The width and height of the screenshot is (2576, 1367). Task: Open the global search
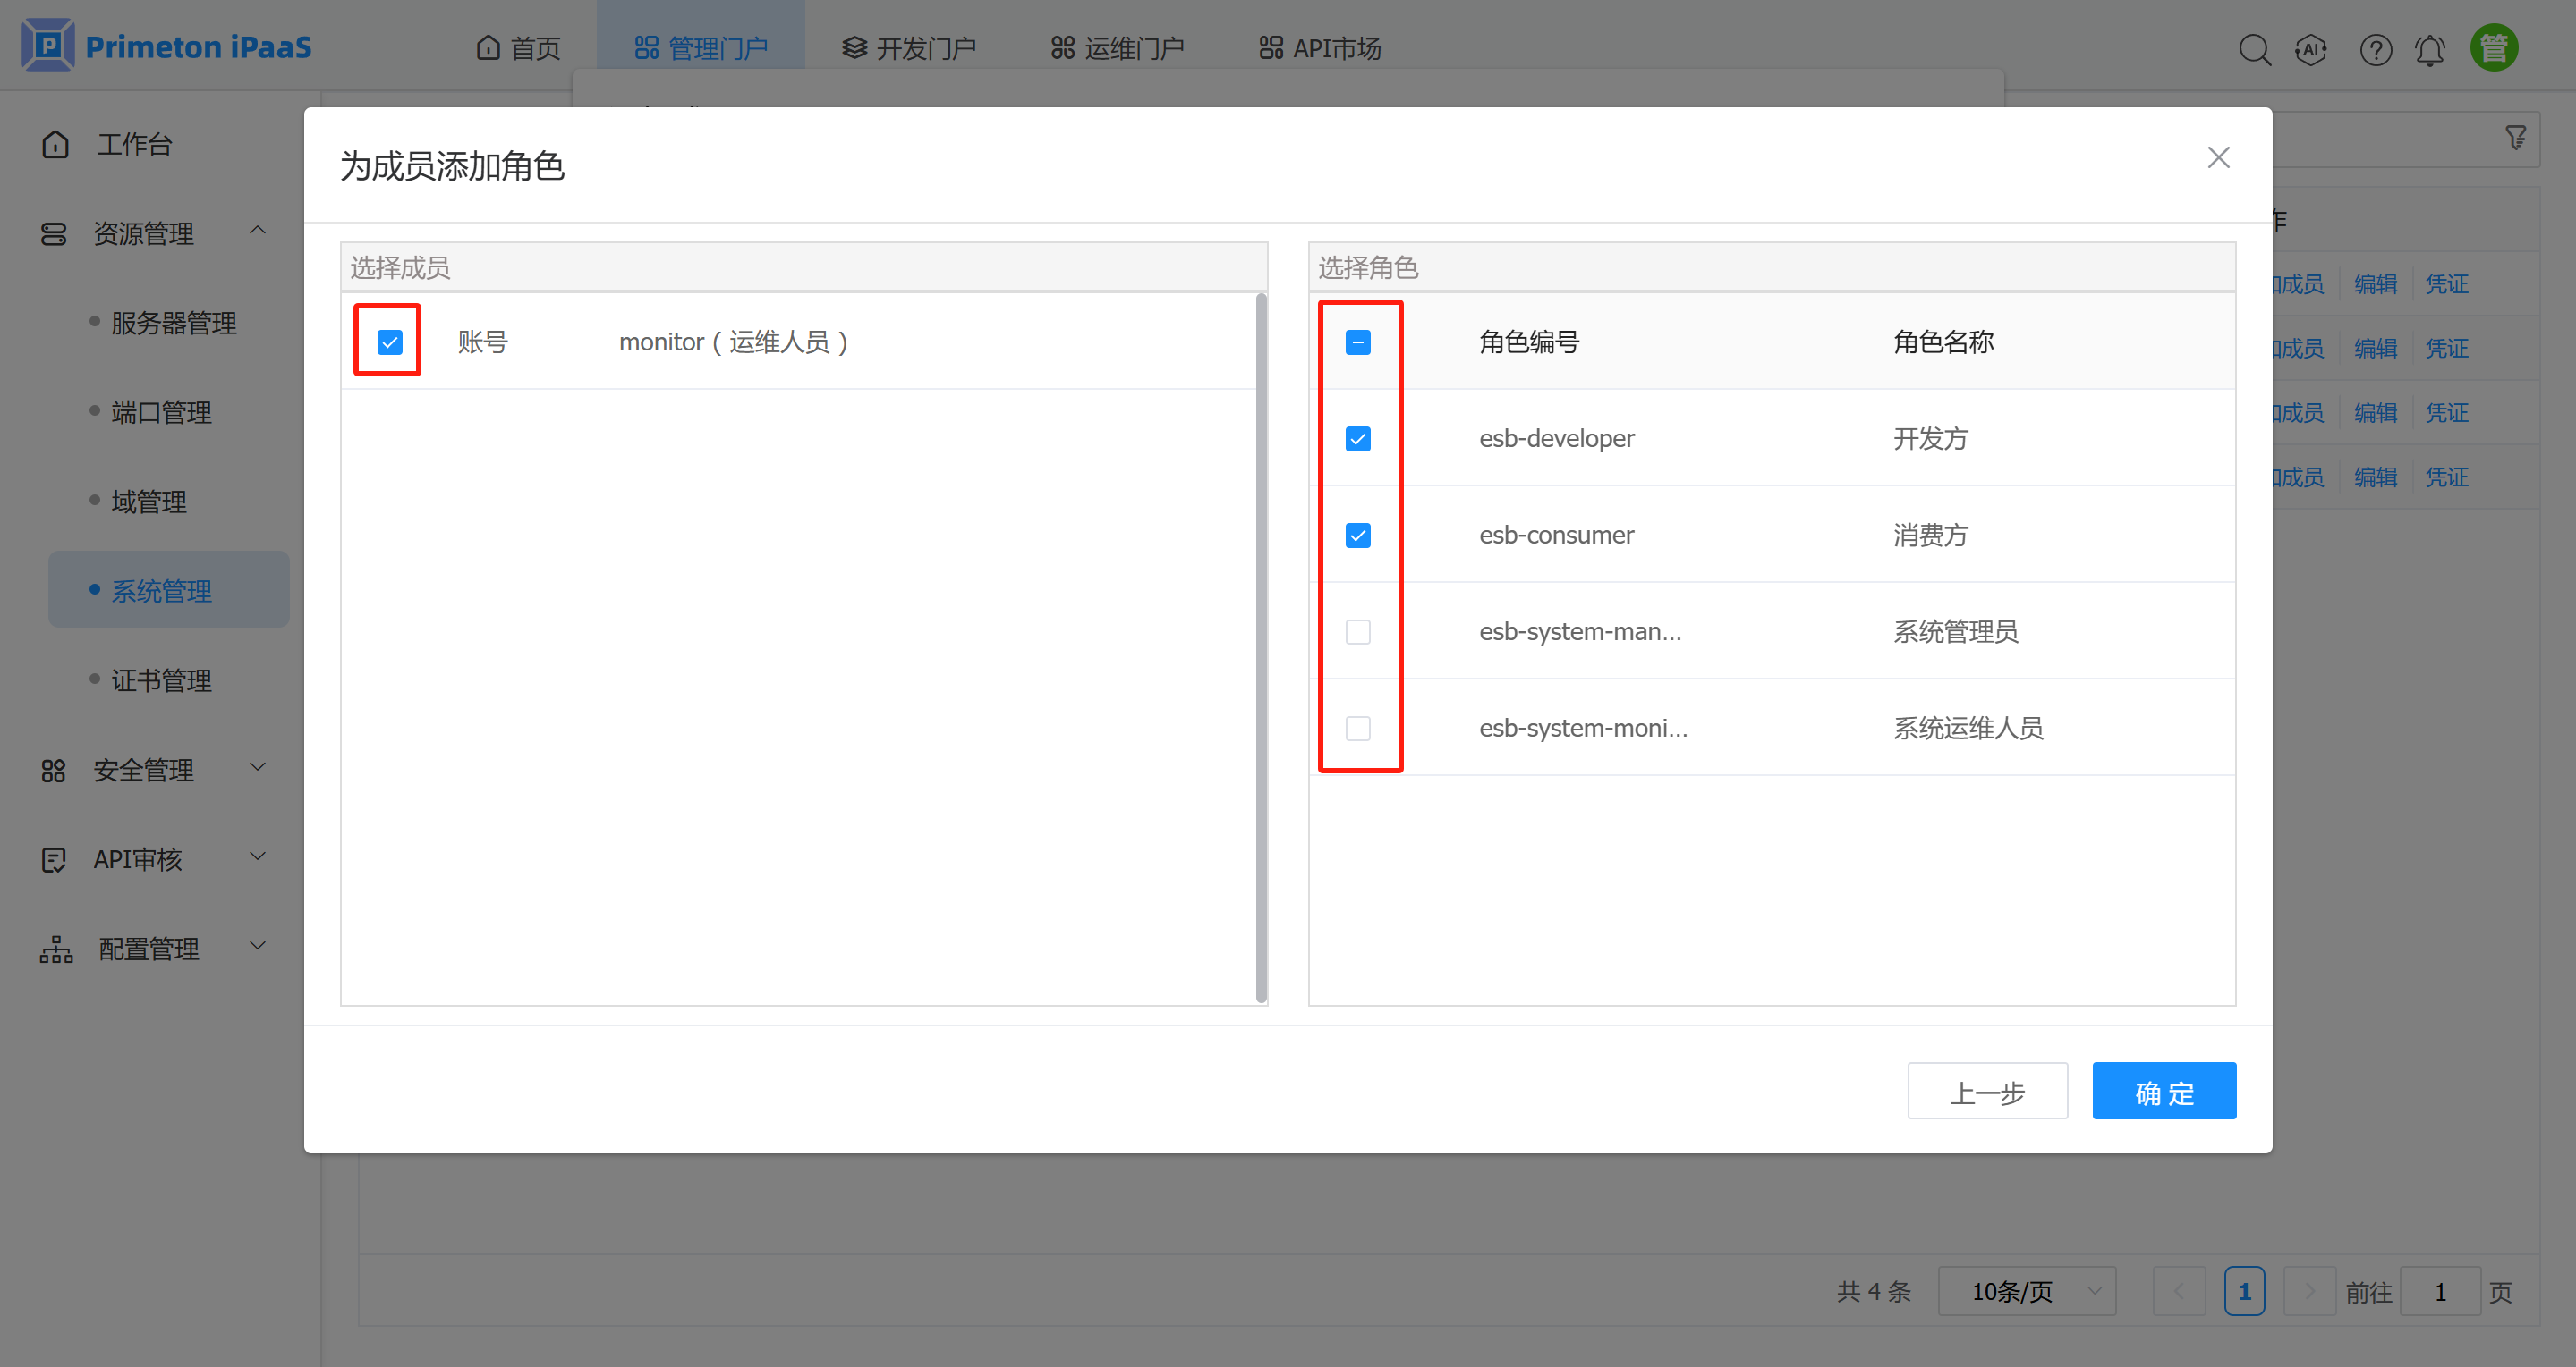(x=2256, y=49)
